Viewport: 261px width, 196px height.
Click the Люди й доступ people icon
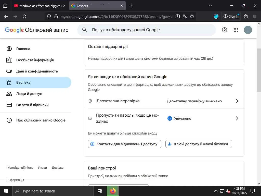pos(9,94)
